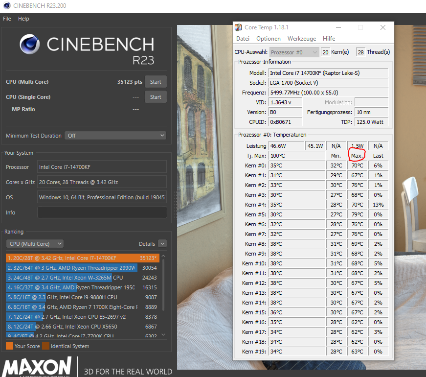Viewport: 426px width, 377px height.
Task: Select ranking entry AMD Ryzen 7 1700X
Action: [82, 307]
